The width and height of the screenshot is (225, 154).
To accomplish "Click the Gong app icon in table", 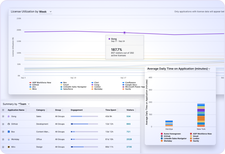I will pos(9,116).
